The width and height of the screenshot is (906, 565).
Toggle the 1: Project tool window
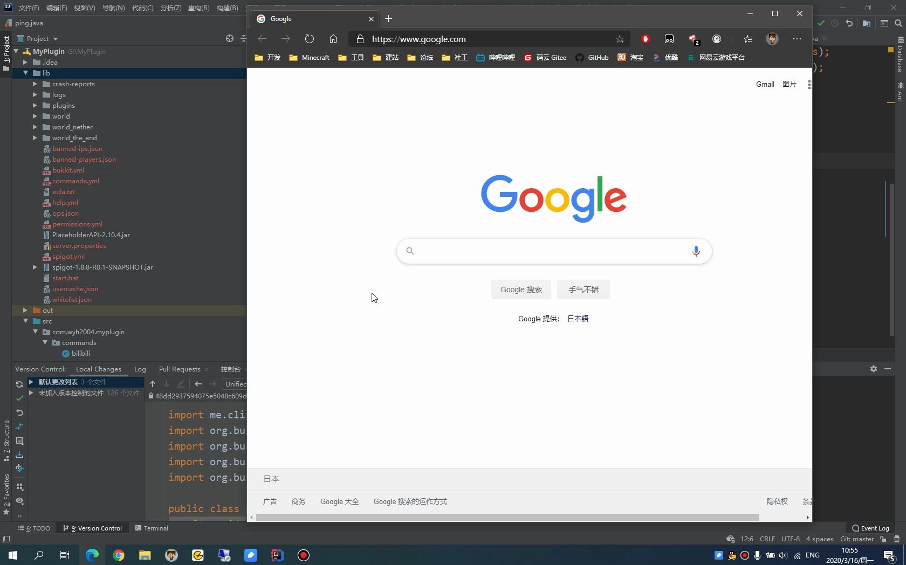(x=6, y=53)
